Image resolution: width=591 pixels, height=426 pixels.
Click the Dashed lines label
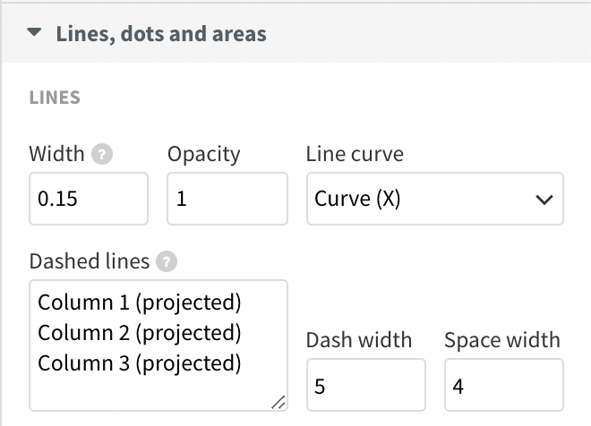(90, 261)
